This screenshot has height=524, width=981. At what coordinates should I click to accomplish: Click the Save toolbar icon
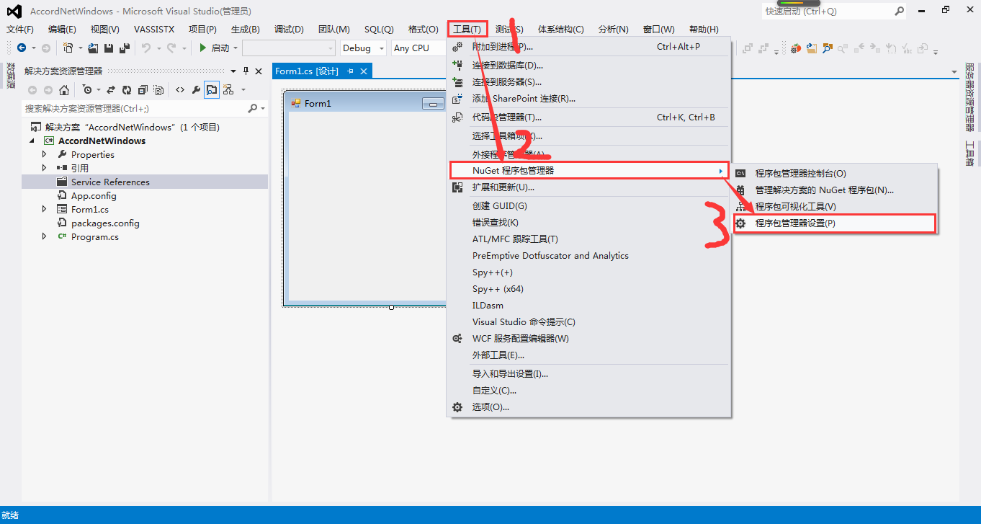[x=109, y=48]
